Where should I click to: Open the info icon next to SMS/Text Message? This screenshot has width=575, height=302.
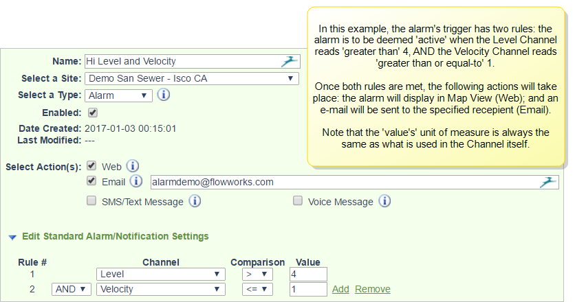[195, 201]
